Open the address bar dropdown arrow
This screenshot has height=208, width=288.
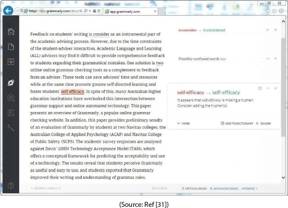pyautogui.click(x=90, y=11)
